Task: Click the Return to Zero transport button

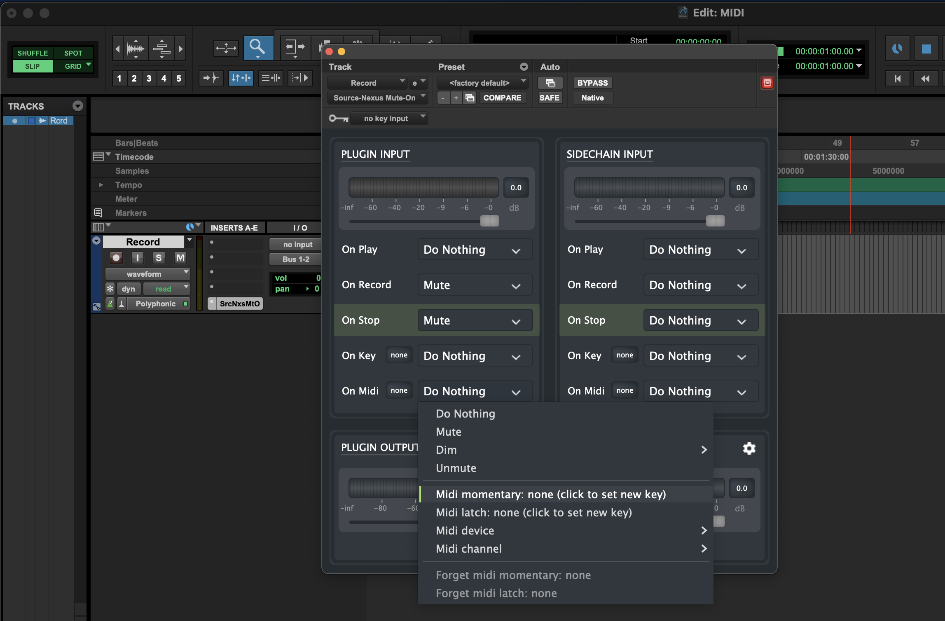Action: coord(898,79)
